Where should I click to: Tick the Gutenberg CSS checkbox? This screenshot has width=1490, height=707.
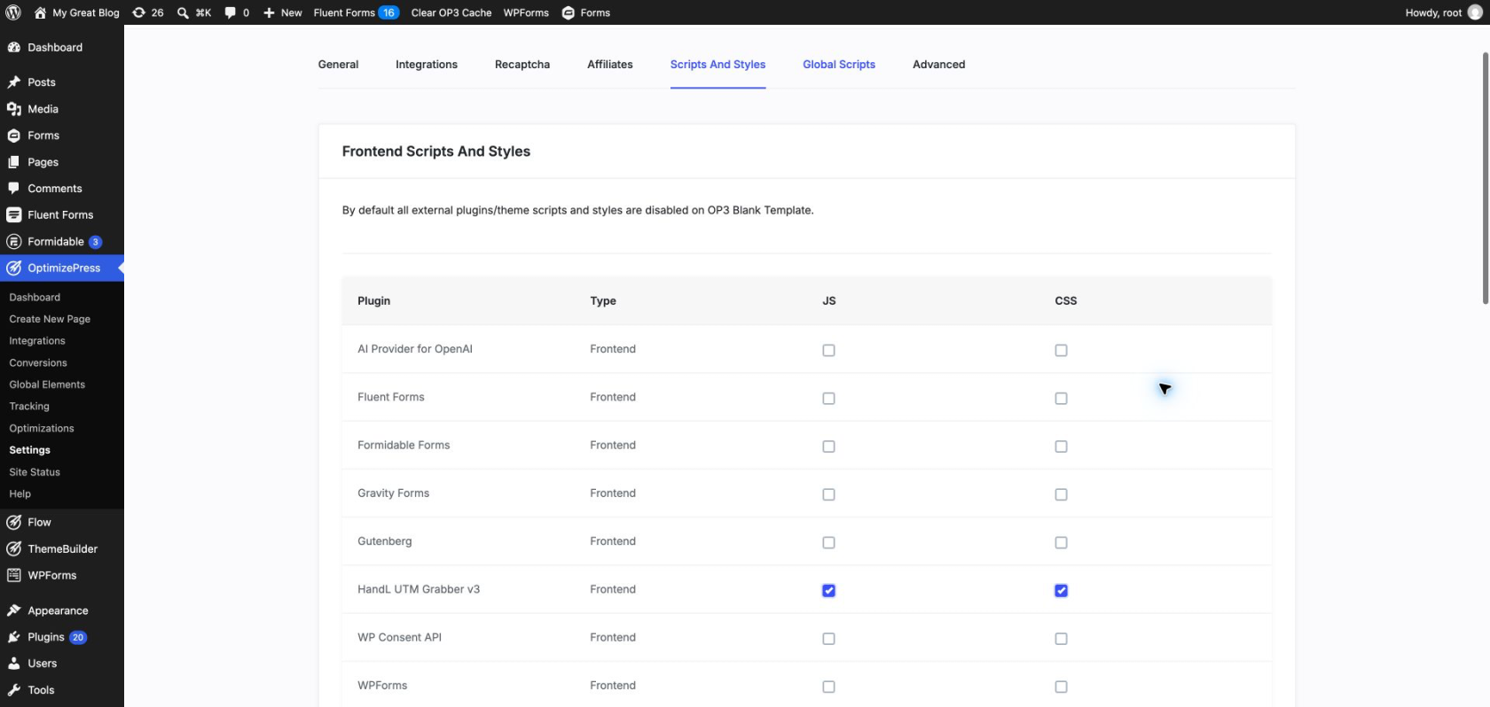pos(1061,542)
